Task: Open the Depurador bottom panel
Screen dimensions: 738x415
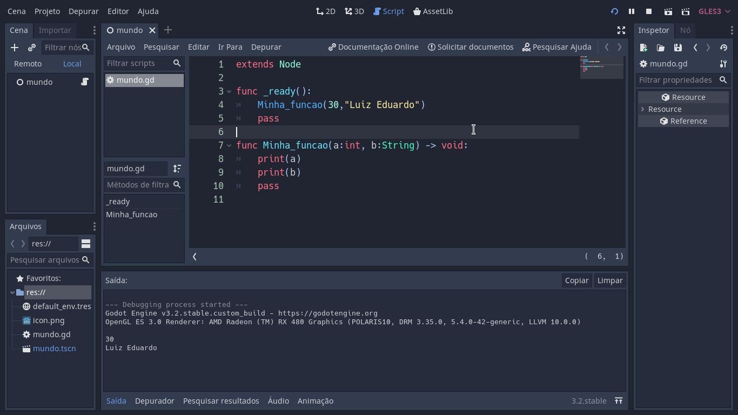Action: pyautogui.click(x=155, y=401)
